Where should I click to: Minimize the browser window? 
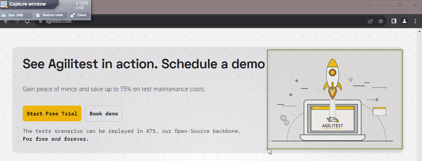(384, 5)
